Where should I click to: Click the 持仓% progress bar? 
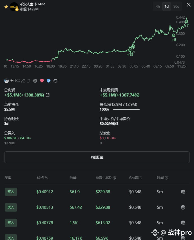126,109
